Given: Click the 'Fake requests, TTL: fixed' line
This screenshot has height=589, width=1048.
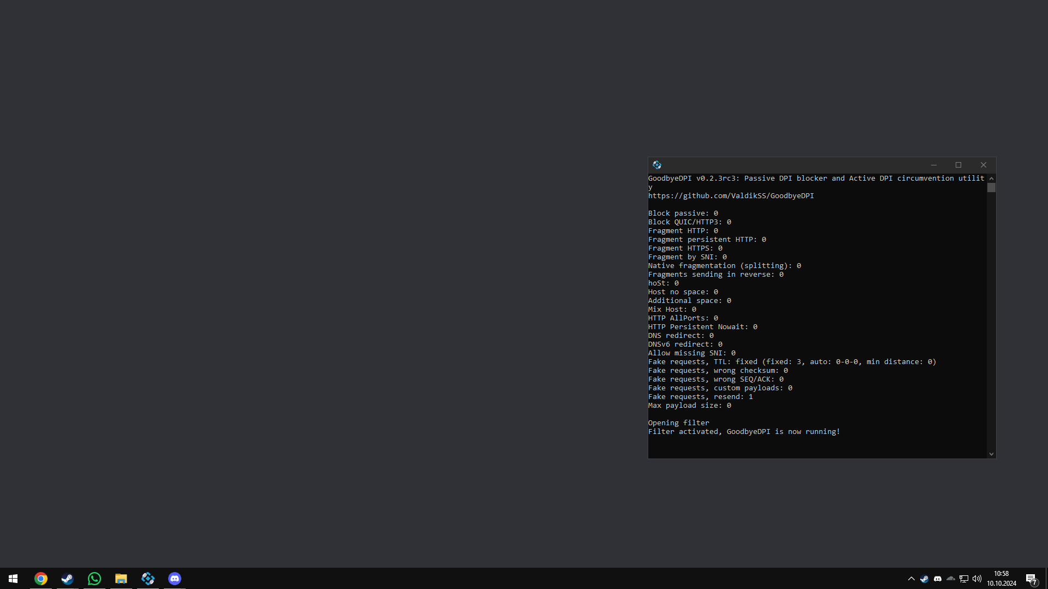Looking at the screenshot, I should click(x=792, y=362).
